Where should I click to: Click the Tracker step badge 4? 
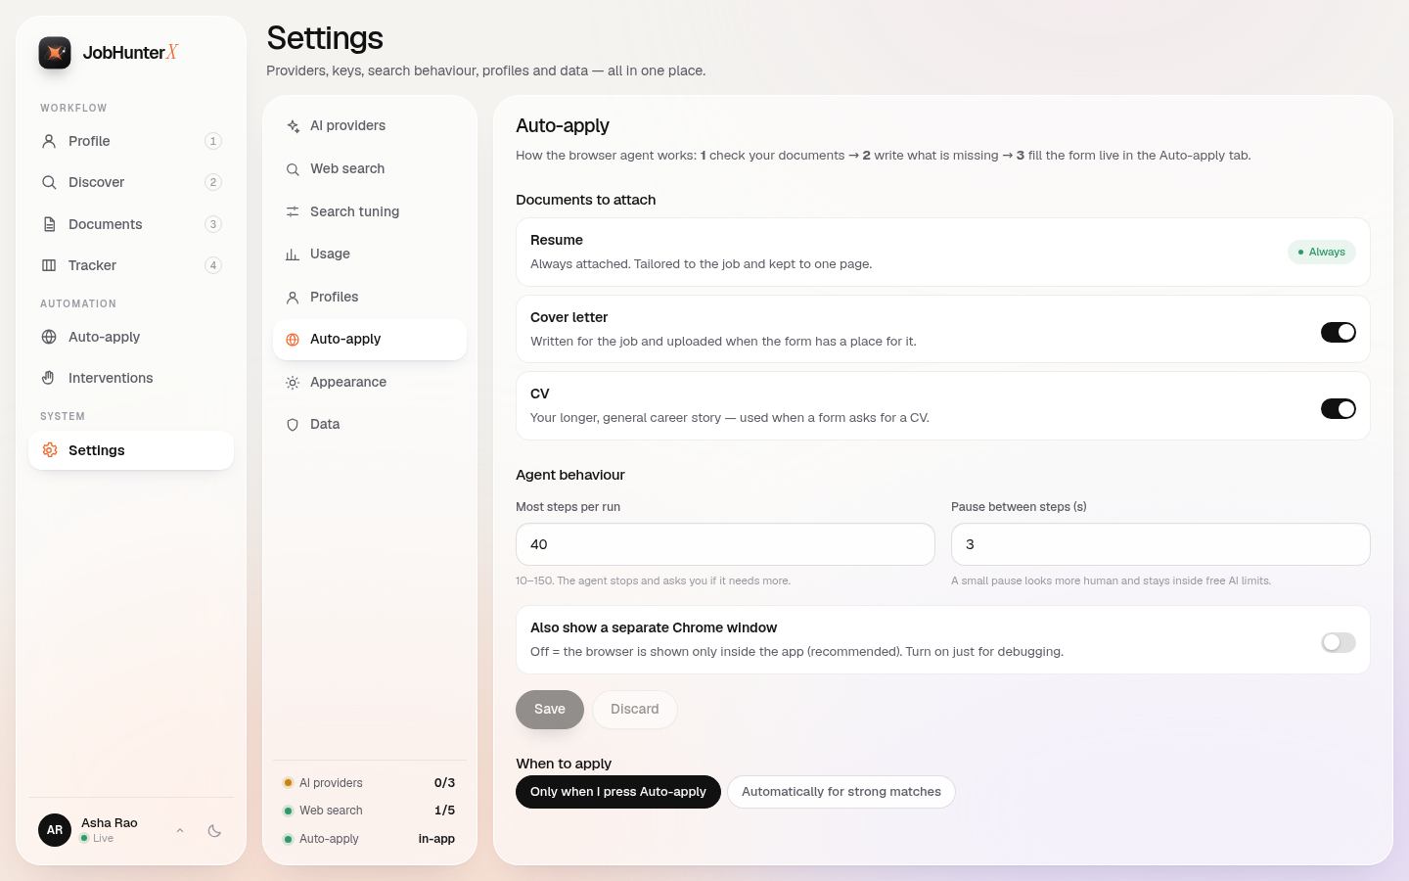pyautogui.click(x=213, y=265)
